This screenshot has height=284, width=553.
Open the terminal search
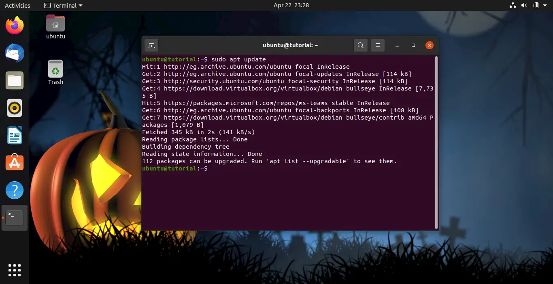pos(361,45)
